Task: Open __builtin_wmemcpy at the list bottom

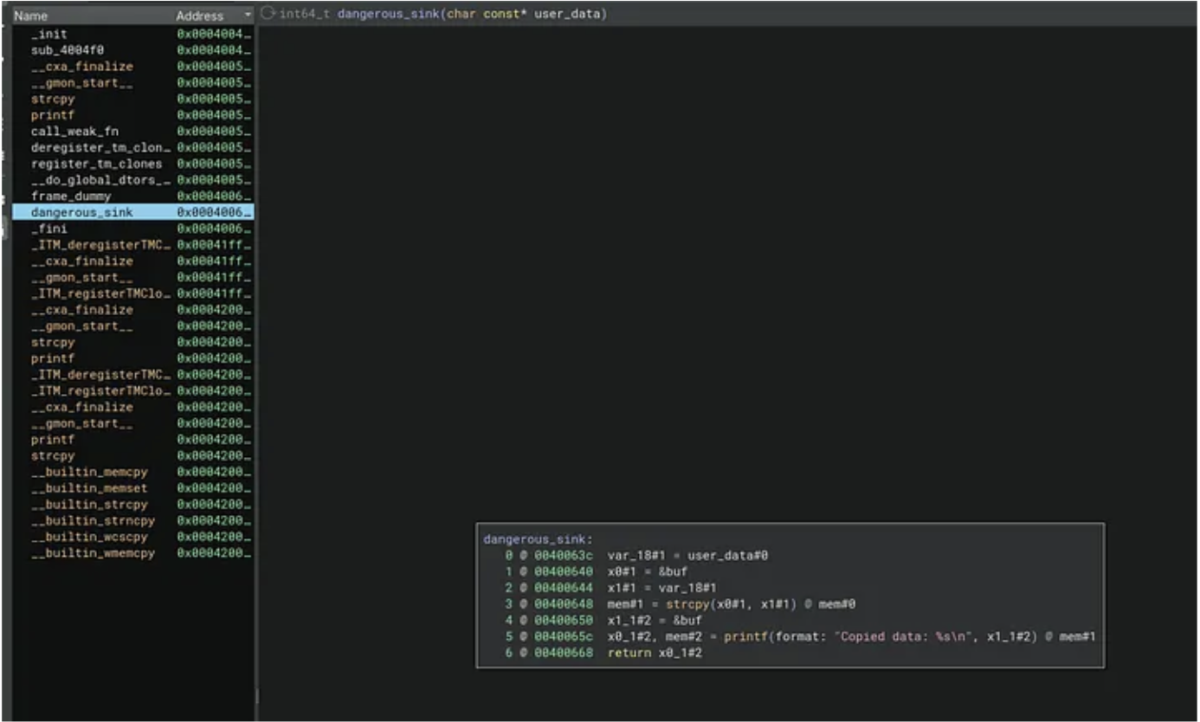Action: tap(93, 553)
